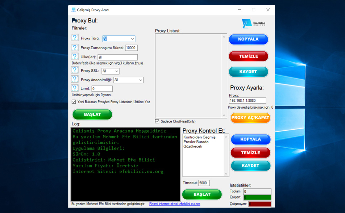Click the red TEMİZLE button in Proxy Kontrol
This screenshot has width=345, height=213.
(250, 153)
